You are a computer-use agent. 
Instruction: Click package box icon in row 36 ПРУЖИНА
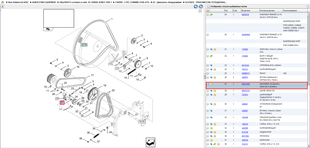pos(215,136)
